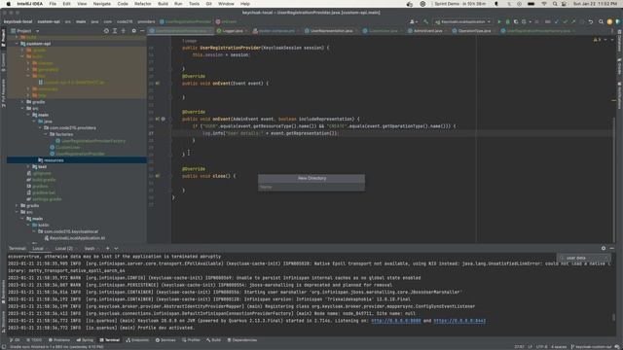Switch to the UserRepresentation.java editor tab
Screen dimensions: 623x350
pos(331,30)
